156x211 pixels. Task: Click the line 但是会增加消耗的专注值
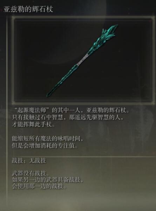pyautogui.click(x=45, y=146)
